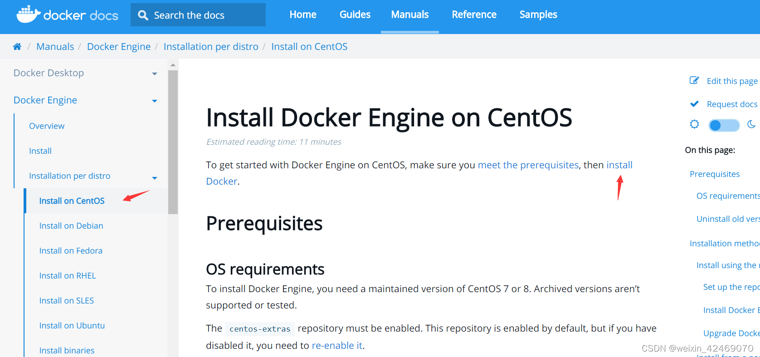
Task: Click the OS requirements heading
Action: coord(265,269)
